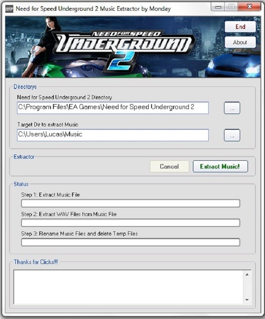Focus the game directory path field

tap(113, 108)
